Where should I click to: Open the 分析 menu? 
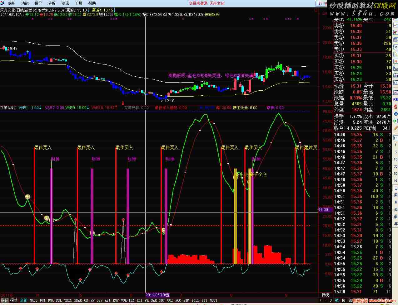tap(52, 3)
